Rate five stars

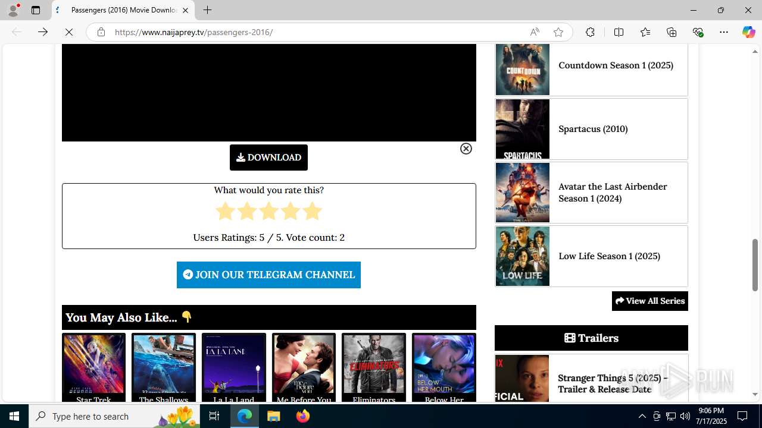[x=312, y=211]
